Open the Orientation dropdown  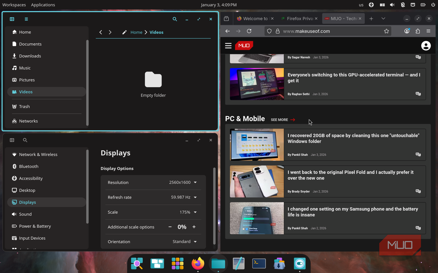click(195, 241)
